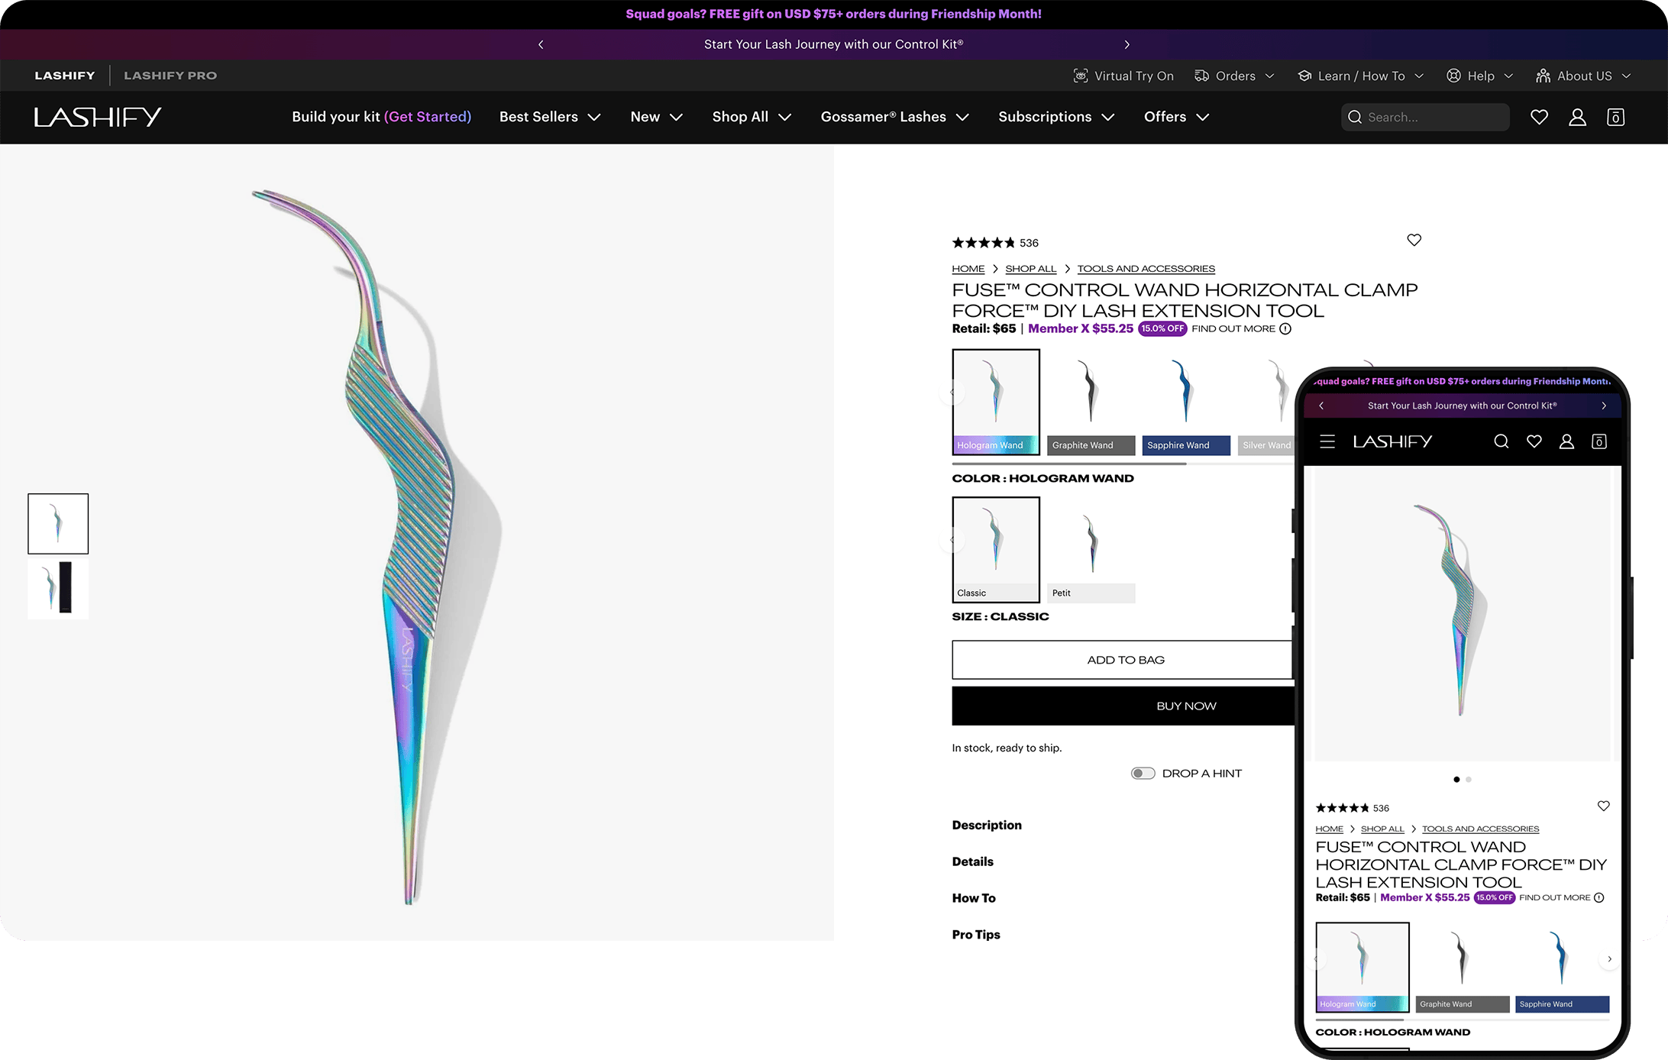Toggle the Drop A Hint switch

tap(1143, 774)
